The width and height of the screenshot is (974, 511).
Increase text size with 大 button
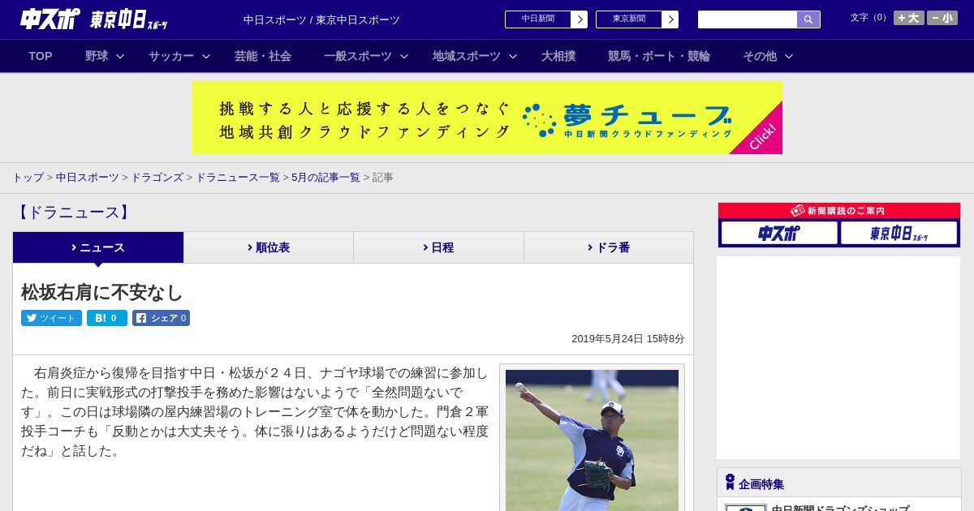point(909,18)
